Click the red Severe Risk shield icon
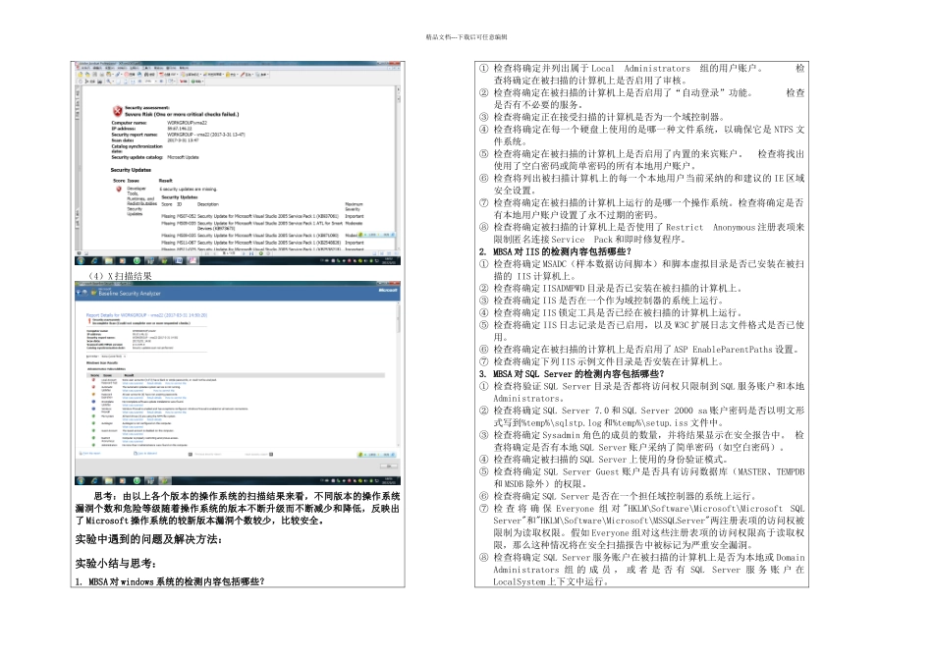933x660 pixels. (x=117, y=111)
